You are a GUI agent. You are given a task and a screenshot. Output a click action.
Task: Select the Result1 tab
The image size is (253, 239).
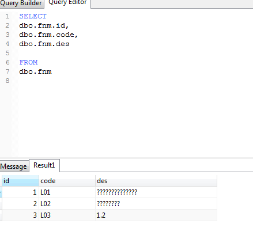44,165
